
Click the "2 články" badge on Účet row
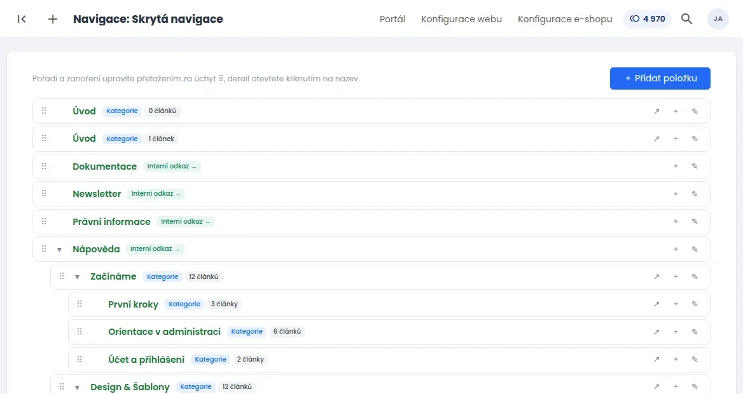pos(250,360)
